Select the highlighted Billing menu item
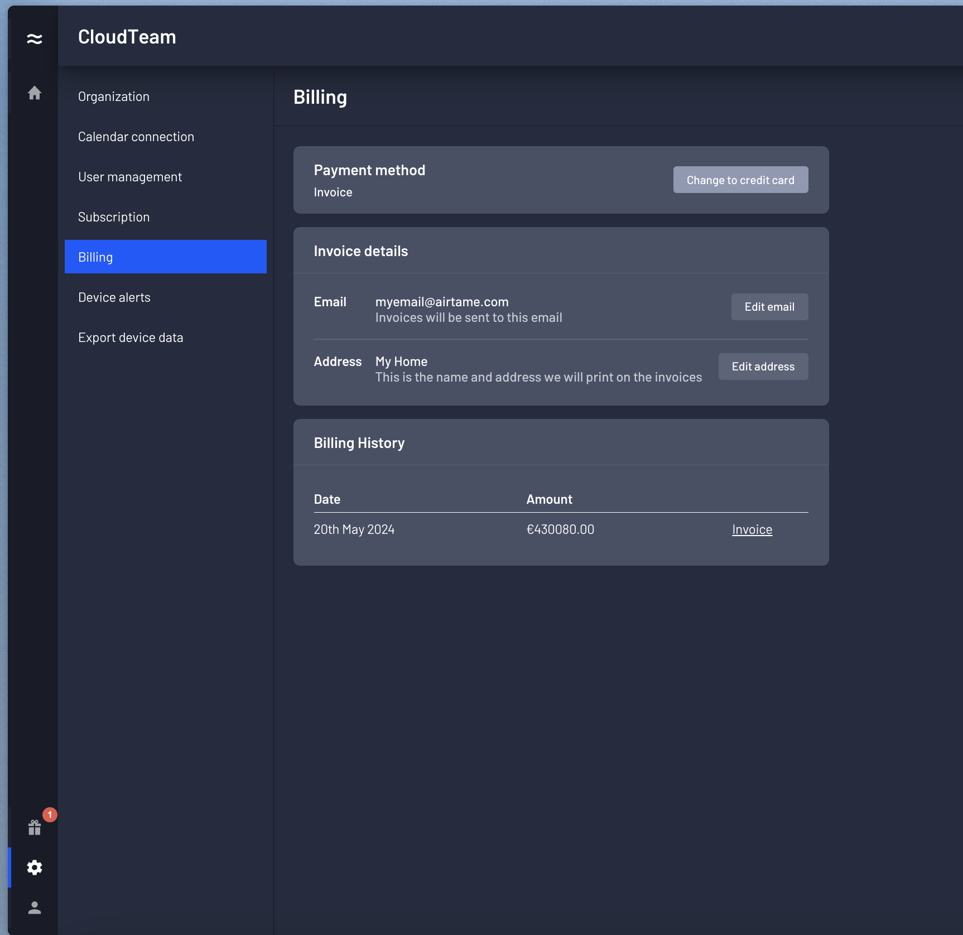Viewport: 963px width, 935px height. [165, 257]
